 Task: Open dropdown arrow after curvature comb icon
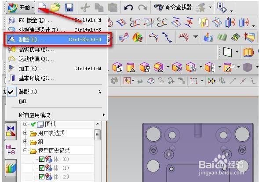pos(196,36)
